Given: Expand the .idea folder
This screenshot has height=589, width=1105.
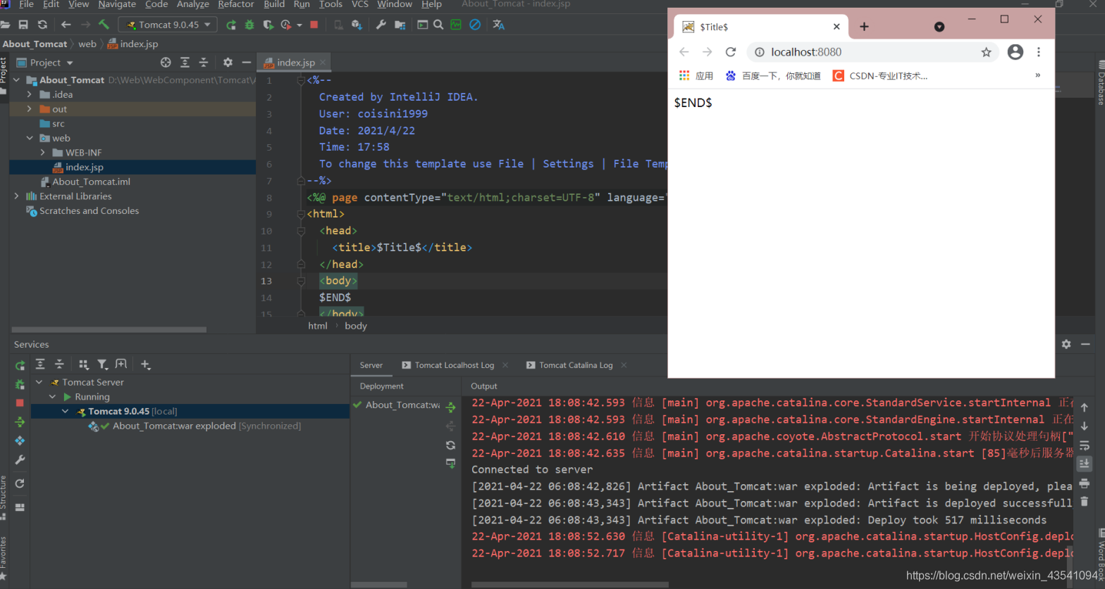Looking at the screenshot, I should click(x=29, y=94).
